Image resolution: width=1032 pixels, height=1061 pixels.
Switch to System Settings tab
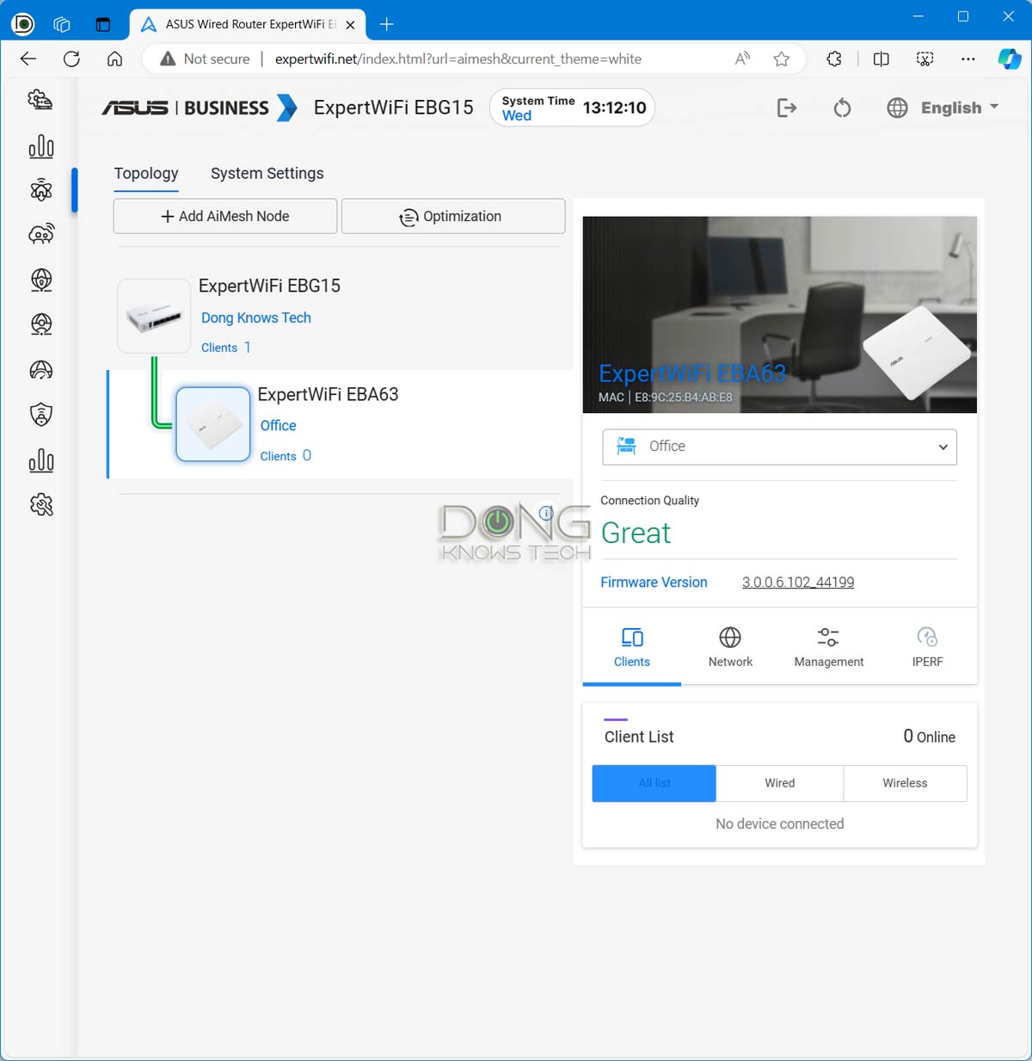pos(267,173)
